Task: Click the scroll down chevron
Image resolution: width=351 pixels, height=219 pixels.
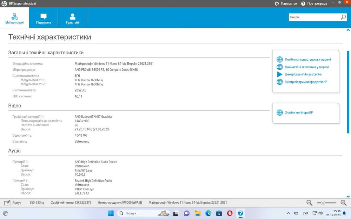Action: point(348,197)
